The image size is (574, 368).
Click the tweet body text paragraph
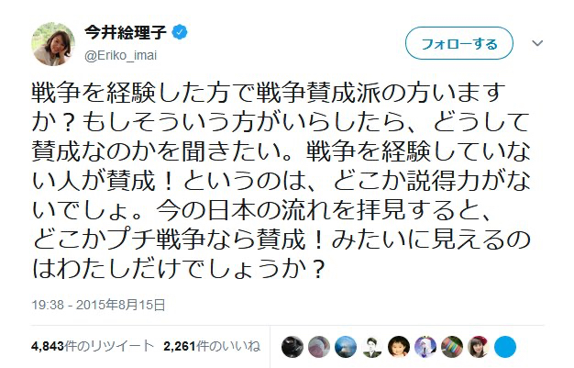pos(266,174)
